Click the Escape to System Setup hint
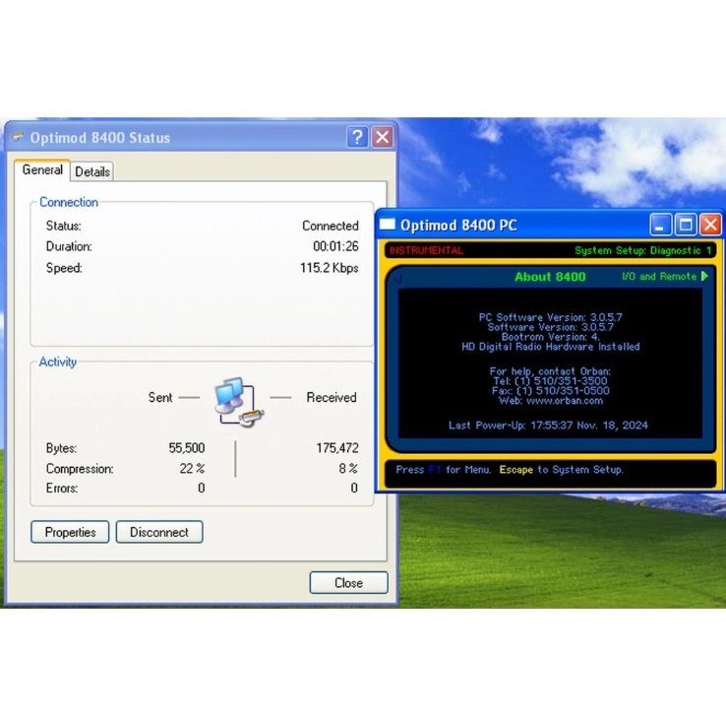The width and height of the screenshot is (726, 726). (561, 470)
